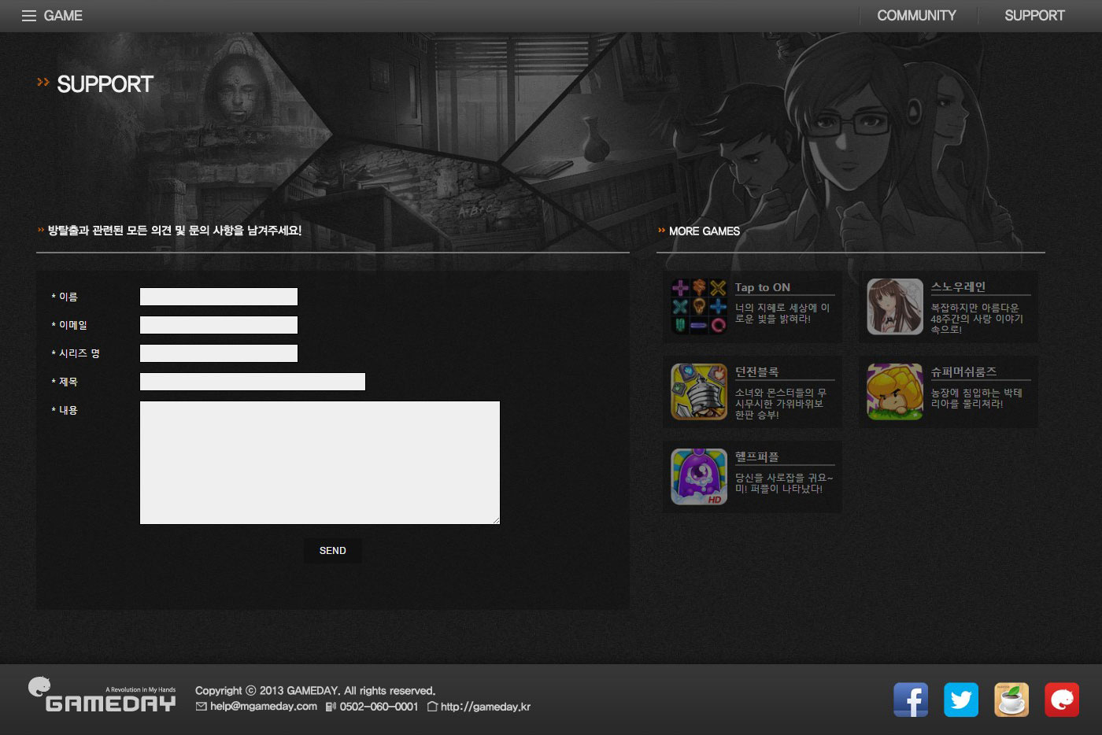This screenshot has height=735, width=1102.
Task: Click the coffee cup cafe icon
Action: [x=1011, y=700]
